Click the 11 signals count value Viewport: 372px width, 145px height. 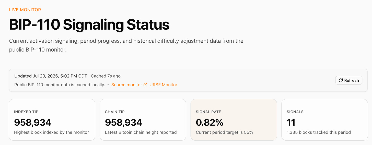(x=291, y=123)
